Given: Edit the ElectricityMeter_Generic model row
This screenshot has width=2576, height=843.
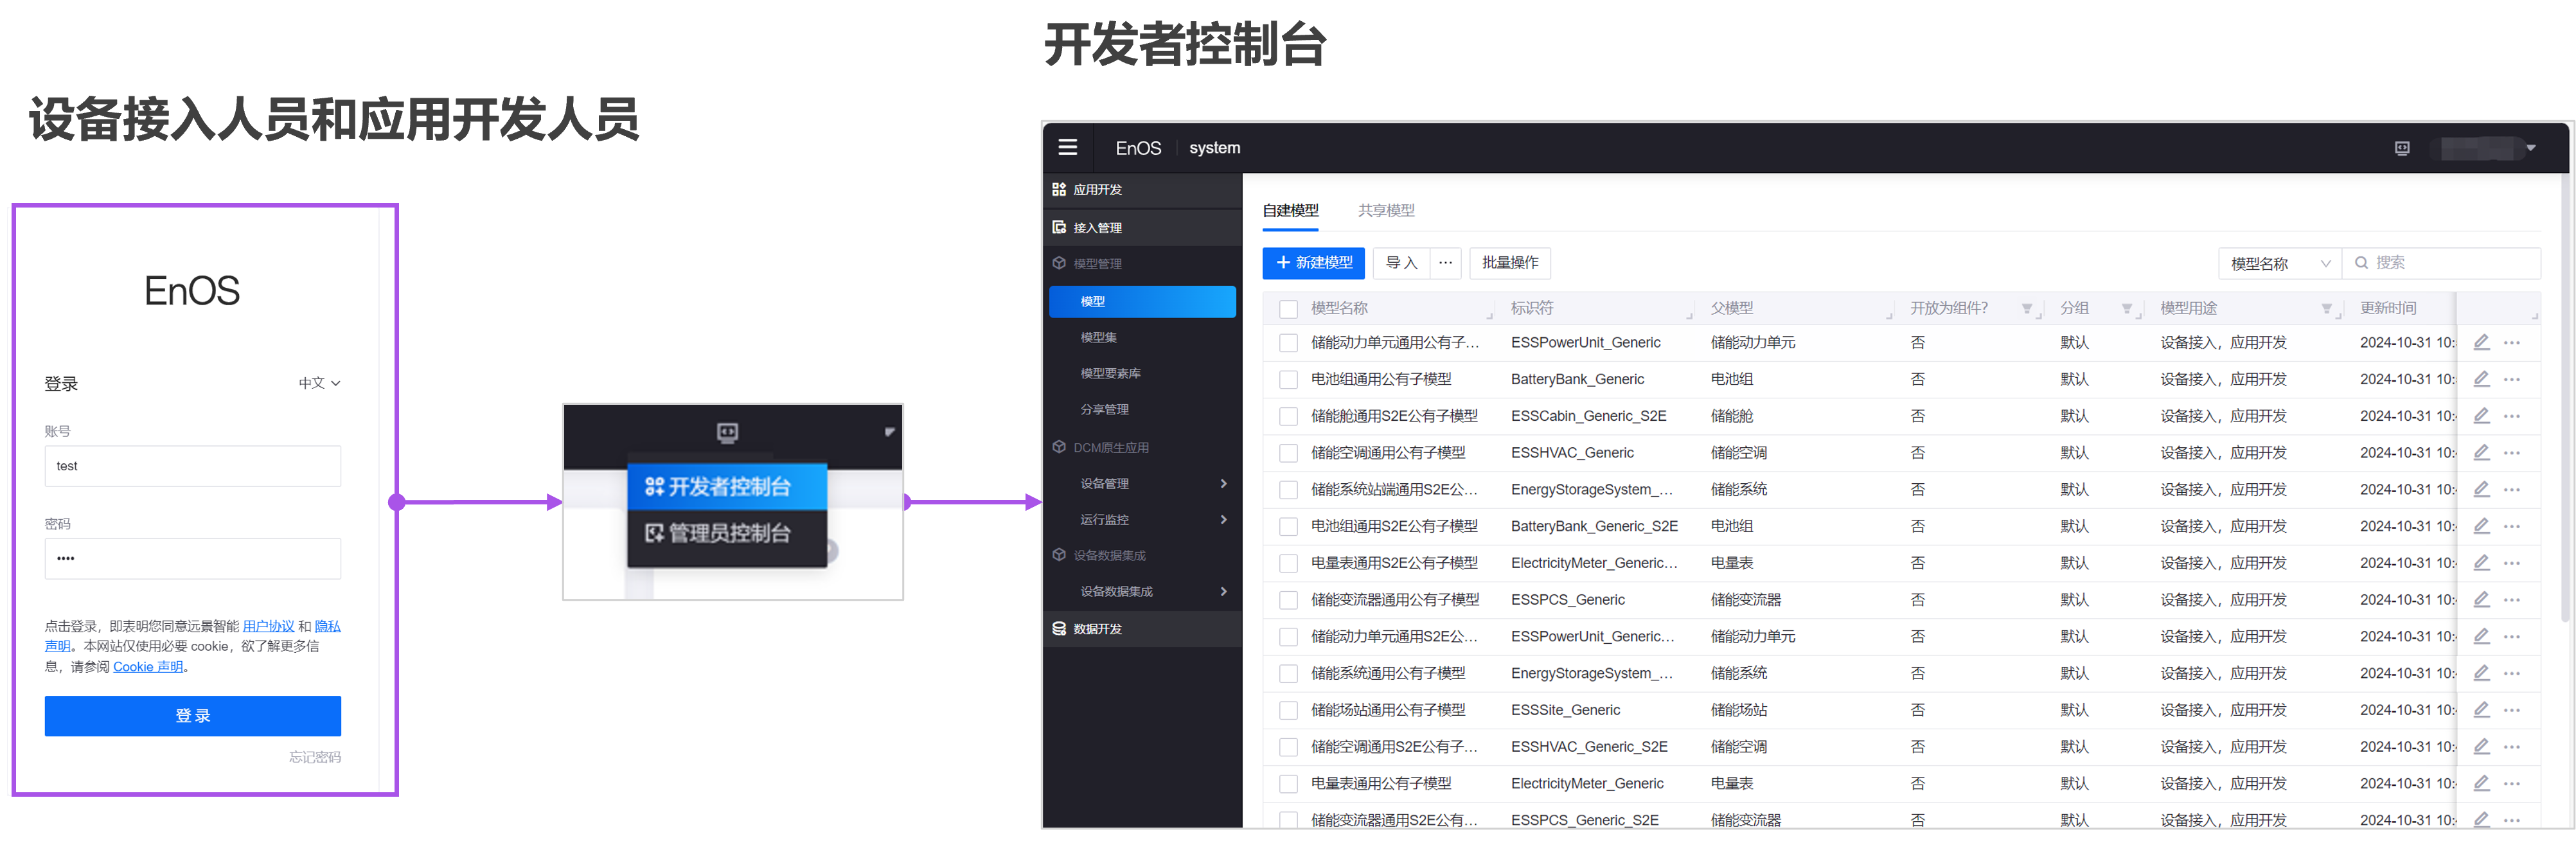Looking at the screenshot, I should tap(2482, 784).
